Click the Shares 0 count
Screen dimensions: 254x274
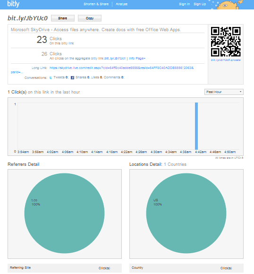[x=83, y=77]
